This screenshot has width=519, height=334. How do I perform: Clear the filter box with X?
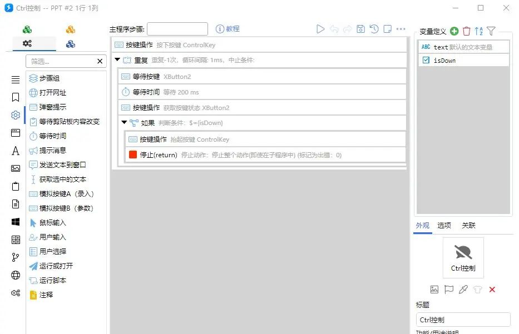point(100,61)
